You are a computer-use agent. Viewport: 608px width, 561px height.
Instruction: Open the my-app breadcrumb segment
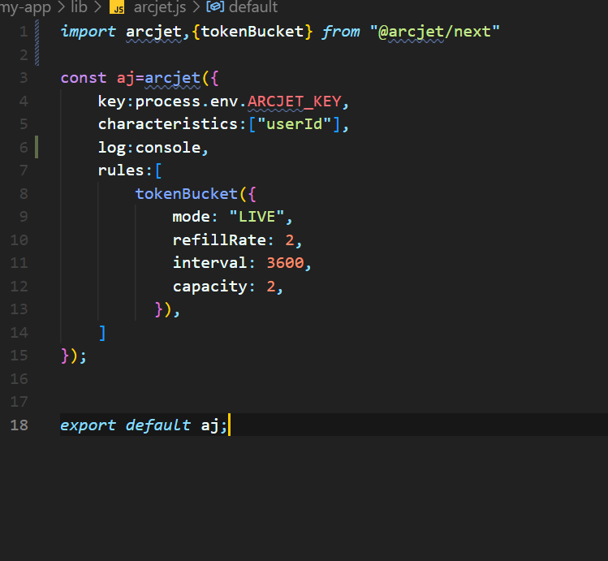(x=25, y=7)
